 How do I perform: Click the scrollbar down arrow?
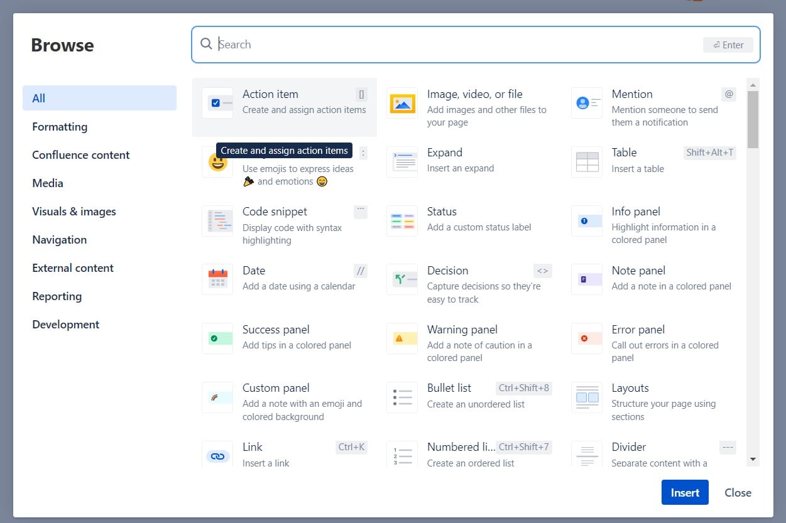753,460
